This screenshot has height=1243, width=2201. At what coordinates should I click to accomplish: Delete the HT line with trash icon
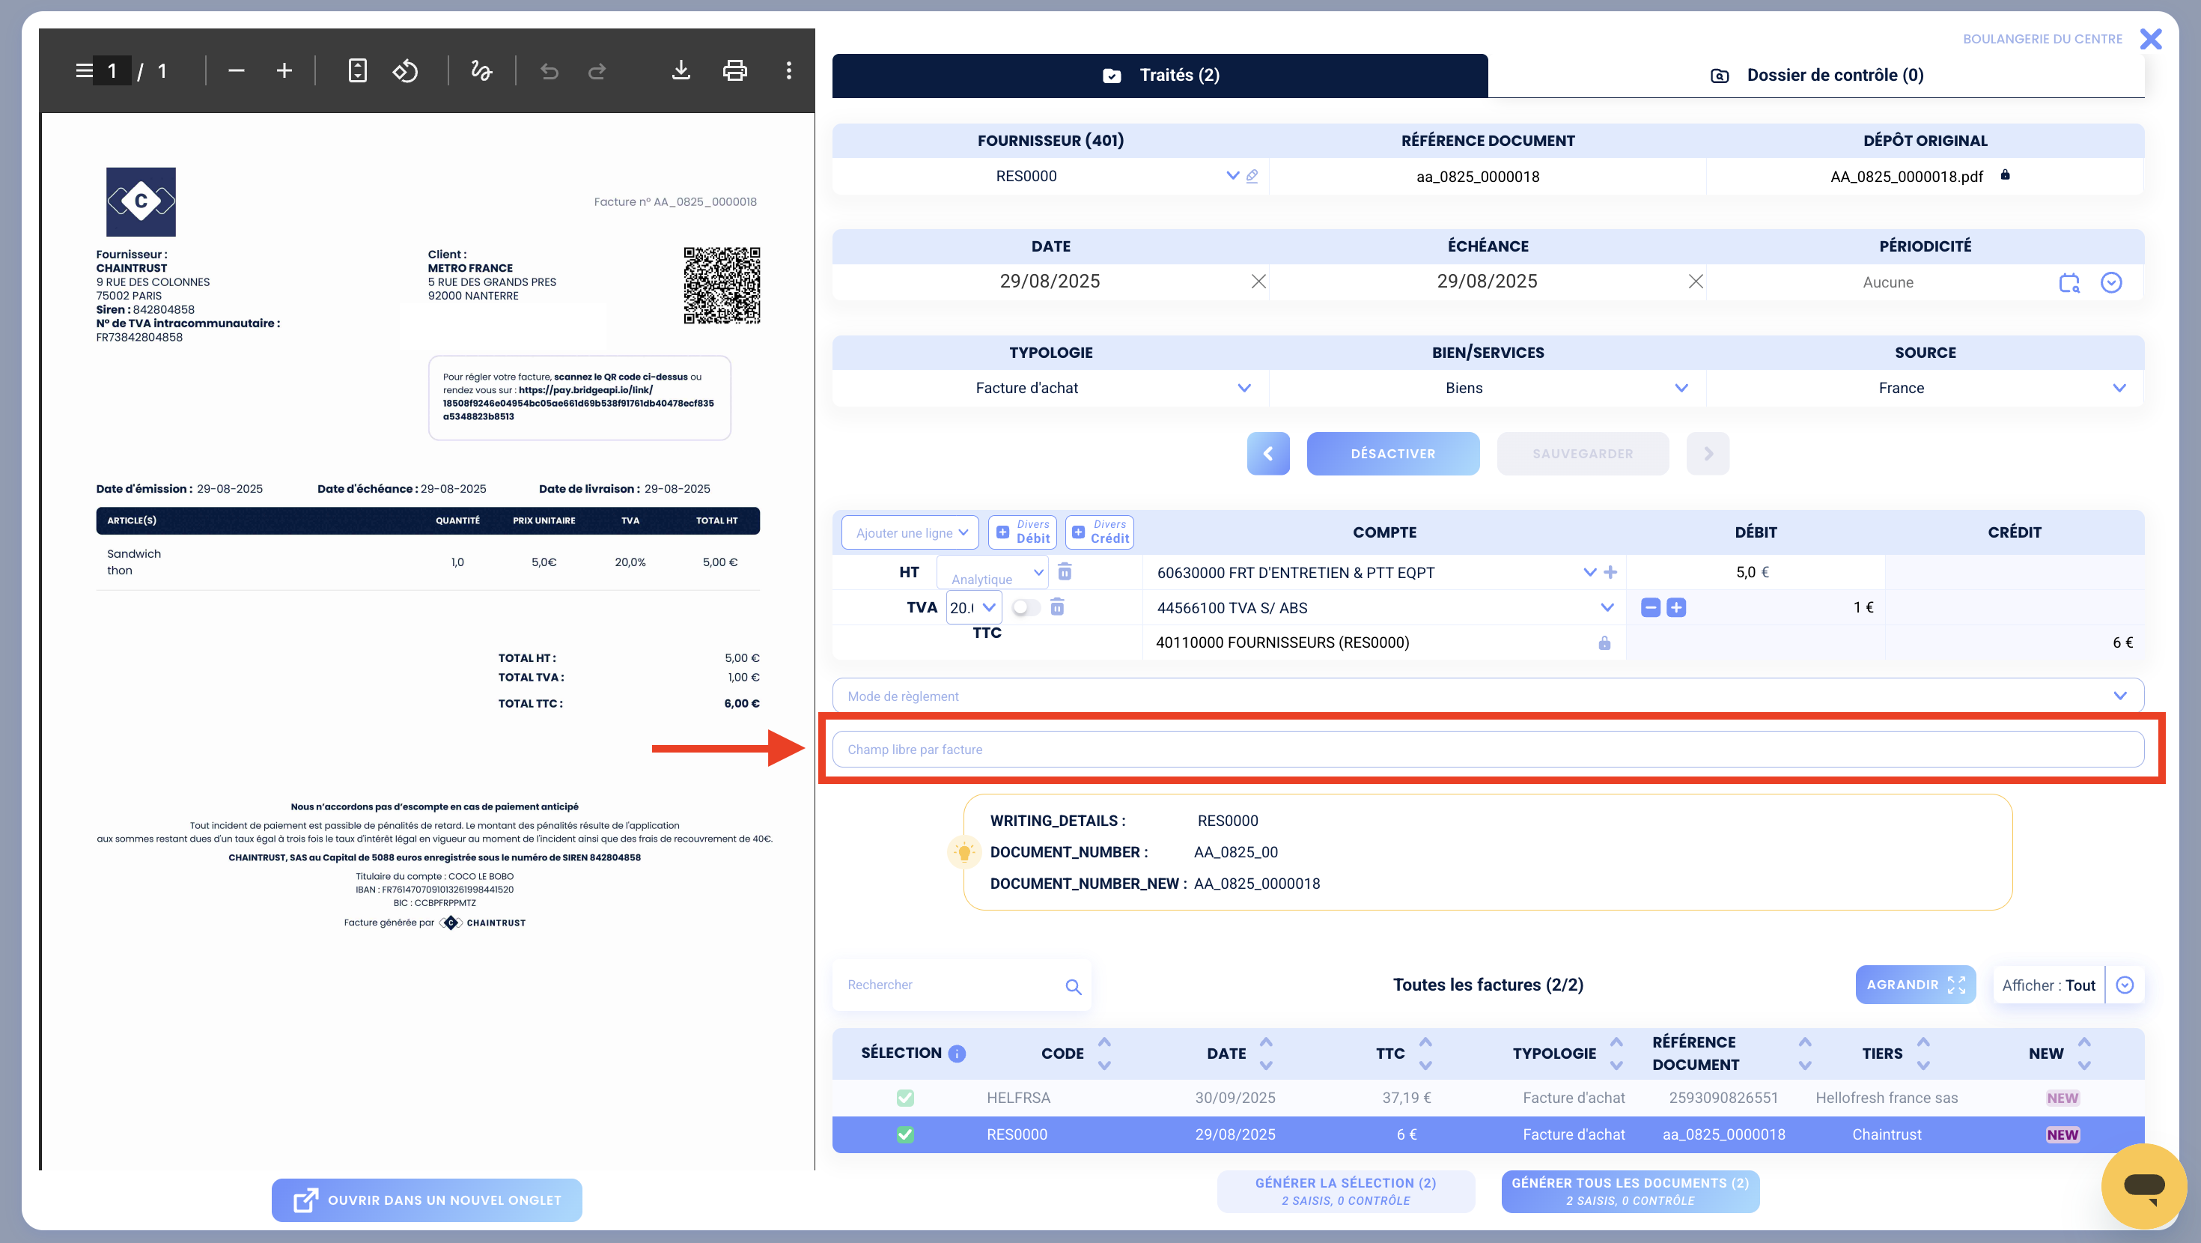1065,571
